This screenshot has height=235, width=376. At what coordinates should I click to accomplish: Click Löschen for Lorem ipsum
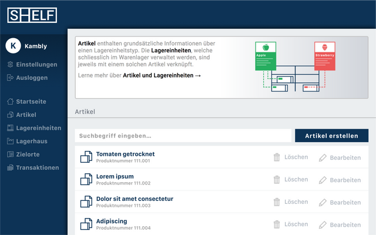[296, 179]
